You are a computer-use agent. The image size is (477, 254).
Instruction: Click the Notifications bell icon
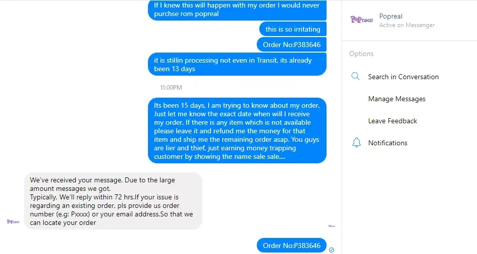coord(356,142)
